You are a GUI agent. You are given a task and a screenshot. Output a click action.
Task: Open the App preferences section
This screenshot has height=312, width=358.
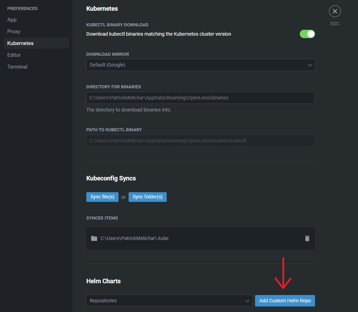tap(12, 20)
